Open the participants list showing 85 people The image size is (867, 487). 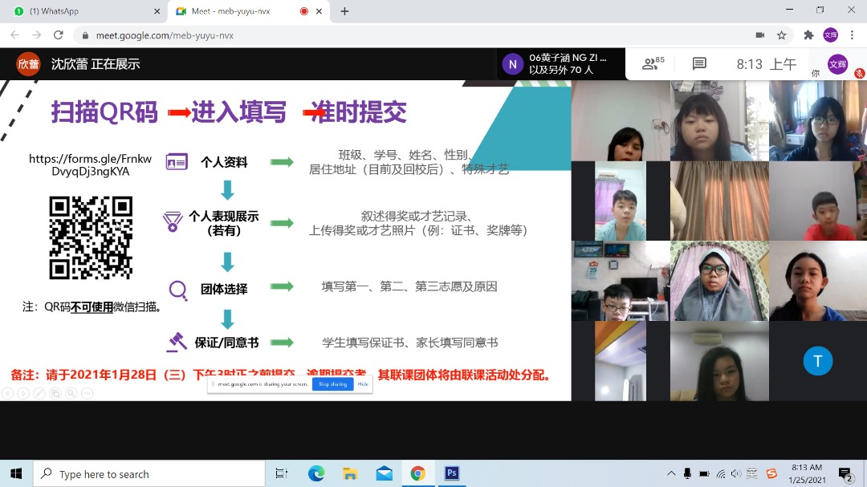click(x=653, y=63)
